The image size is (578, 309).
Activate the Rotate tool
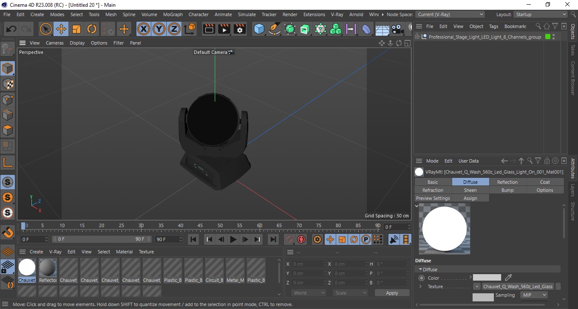[92, 29]
